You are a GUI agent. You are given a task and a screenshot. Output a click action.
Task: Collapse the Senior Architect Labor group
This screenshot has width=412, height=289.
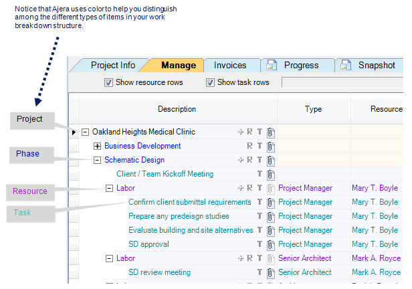[x=109, y=258]
